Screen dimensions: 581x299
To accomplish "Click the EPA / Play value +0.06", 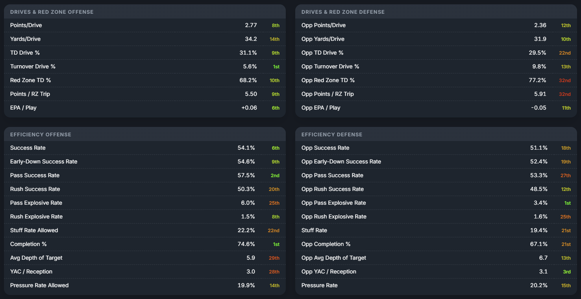I will [249, 108].
